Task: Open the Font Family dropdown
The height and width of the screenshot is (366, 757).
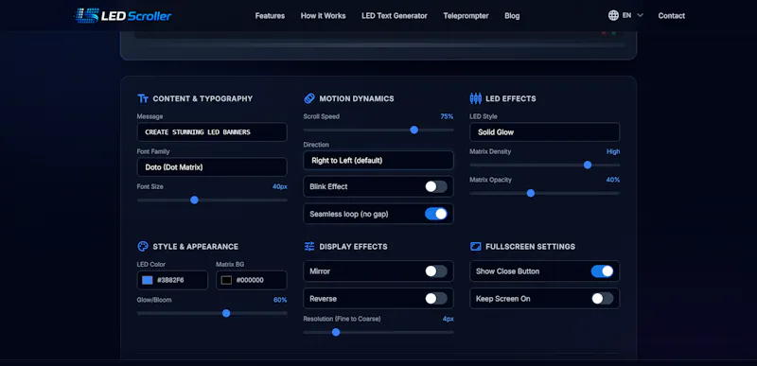Action: click(212, 167)
